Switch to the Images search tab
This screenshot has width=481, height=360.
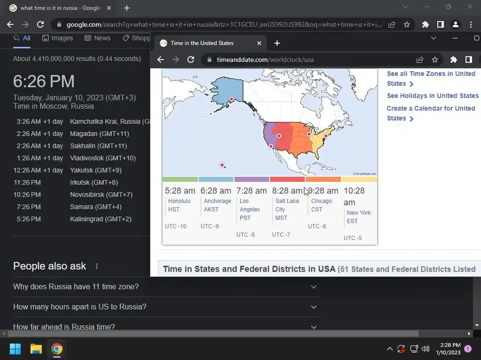[58, 38]
